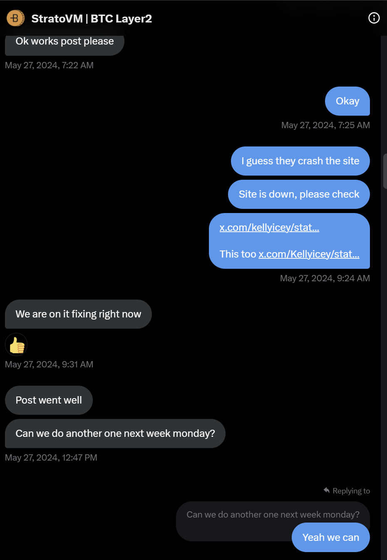Image resolution: width=387 pixels, height=560 pixels.
Task: Open the conversation info icon
Action: pos(374,18)
